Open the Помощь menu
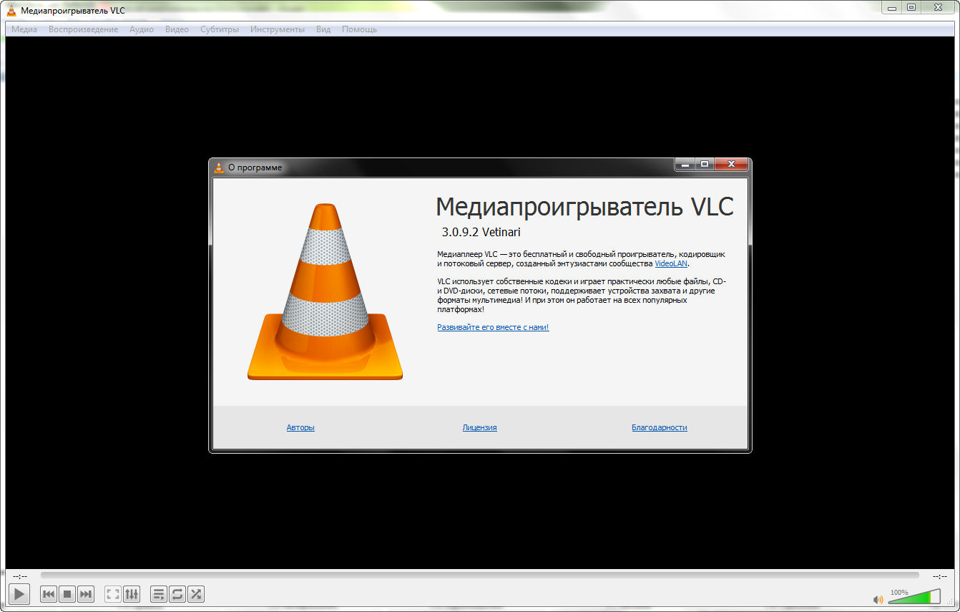The image size is (960, 612). [359, 29]
